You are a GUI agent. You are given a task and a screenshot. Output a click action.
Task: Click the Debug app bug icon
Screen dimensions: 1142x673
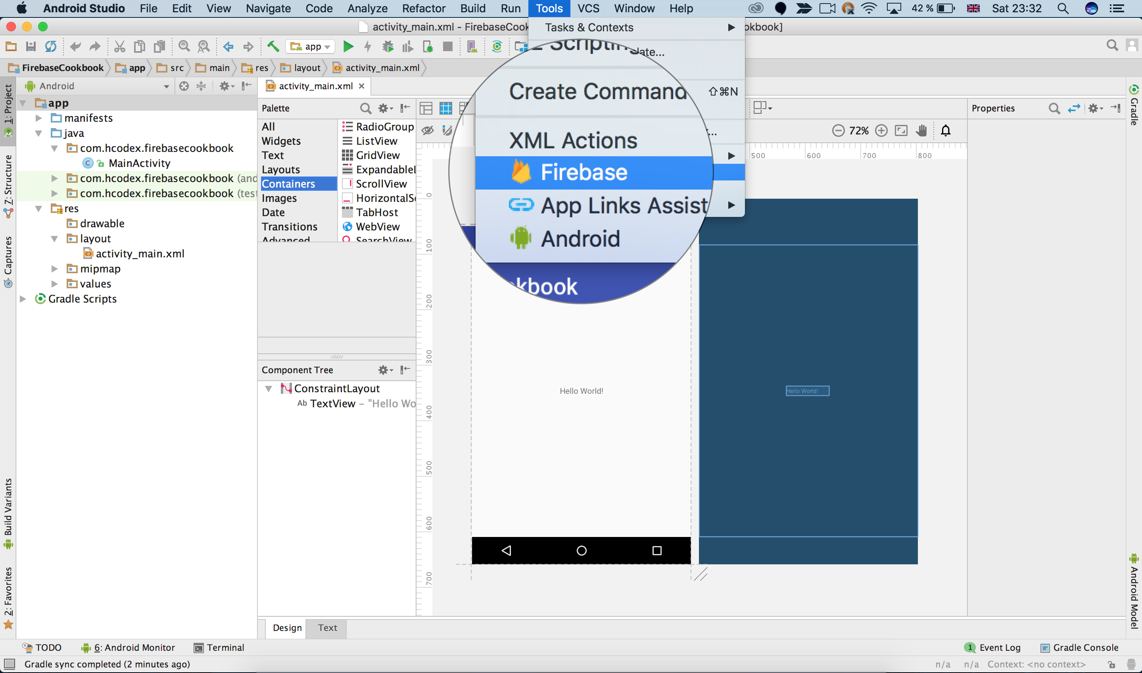click(388, 46)
